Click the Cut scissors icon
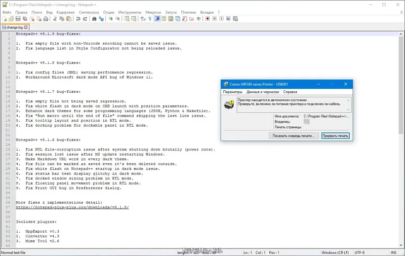 tap(55, 19)
